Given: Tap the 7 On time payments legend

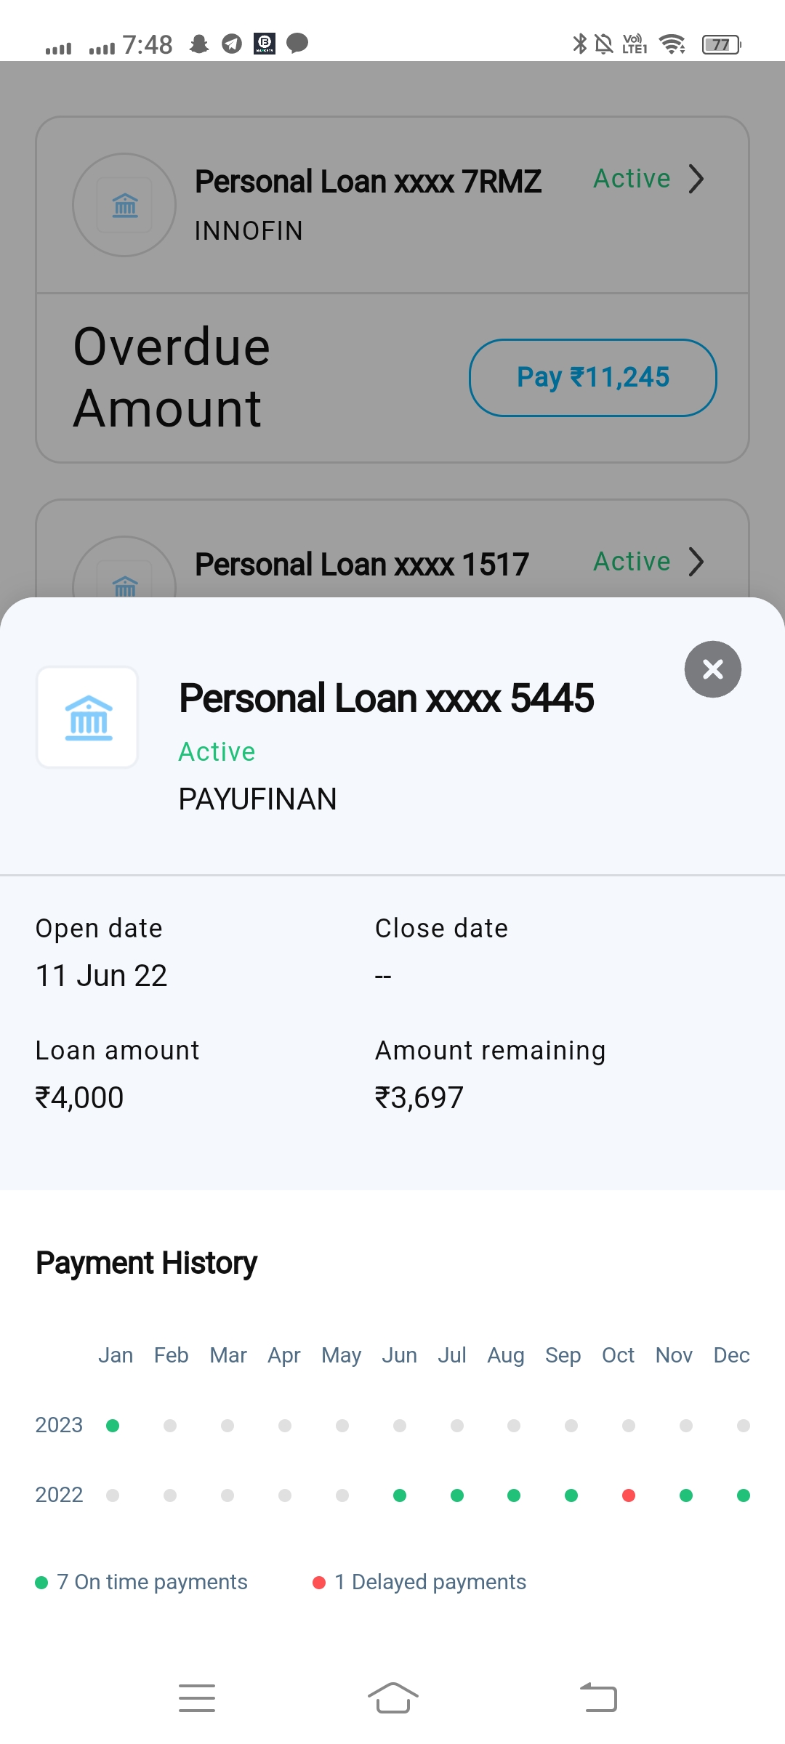Looking at the screenshot, I should [142, 1582].
